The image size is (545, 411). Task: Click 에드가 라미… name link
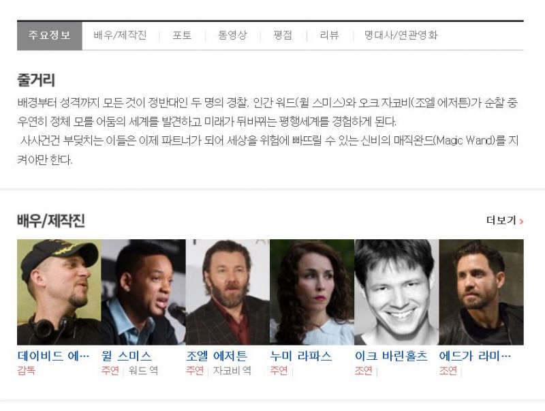tap(475, 356)
